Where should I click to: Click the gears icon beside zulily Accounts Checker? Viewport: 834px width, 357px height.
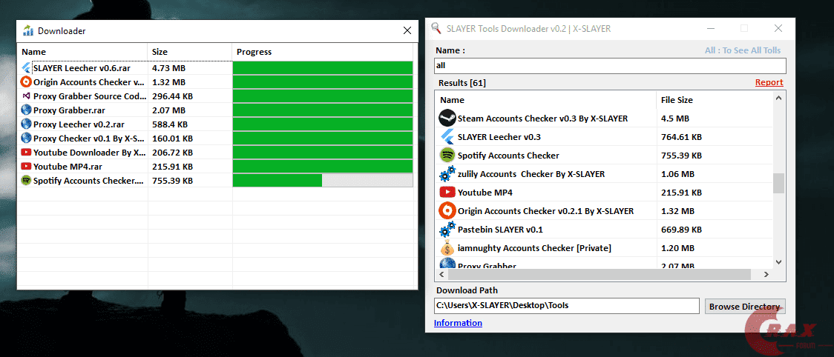[447, 174]
